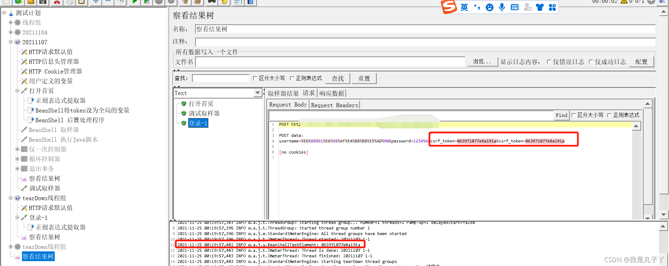
Task: Select the highlighted 察看结果树 at tree bottom
Action: (x=38, y=257)
